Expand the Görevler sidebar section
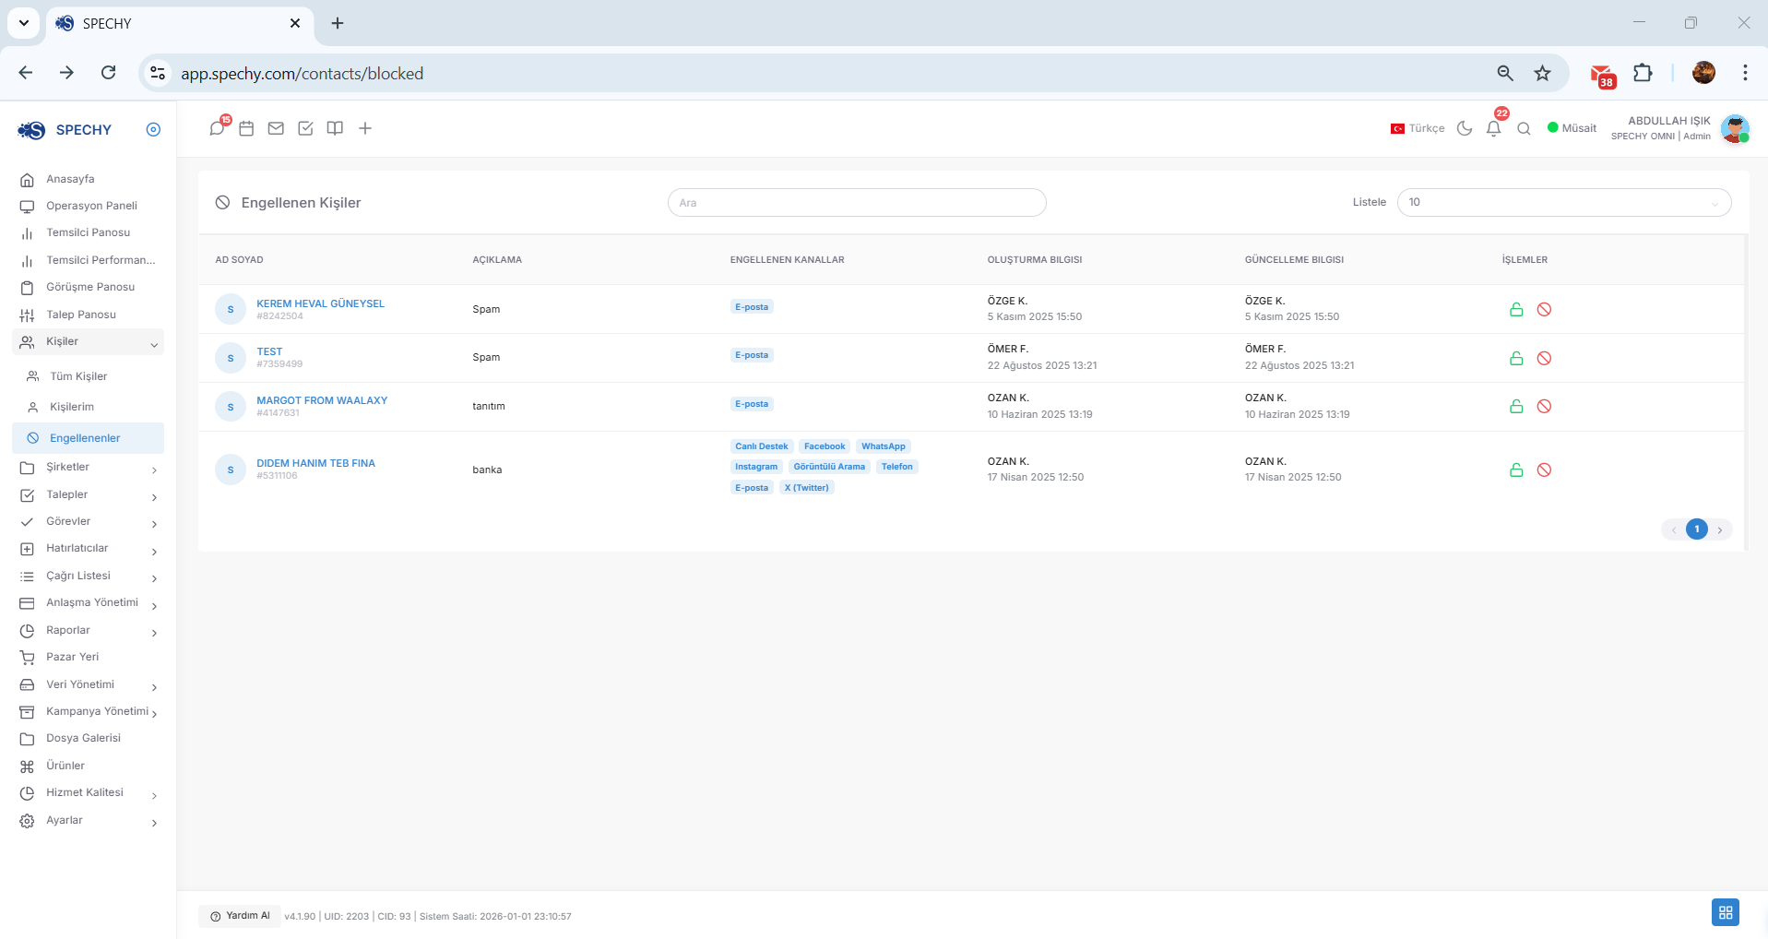 click(89, 522)
